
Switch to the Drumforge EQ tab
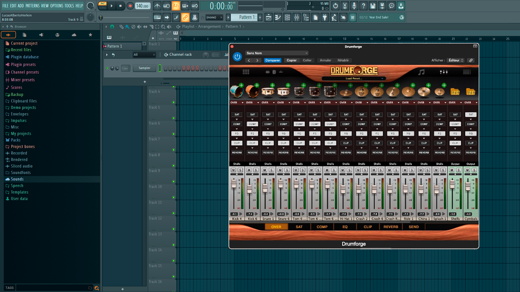coord(345,227)
